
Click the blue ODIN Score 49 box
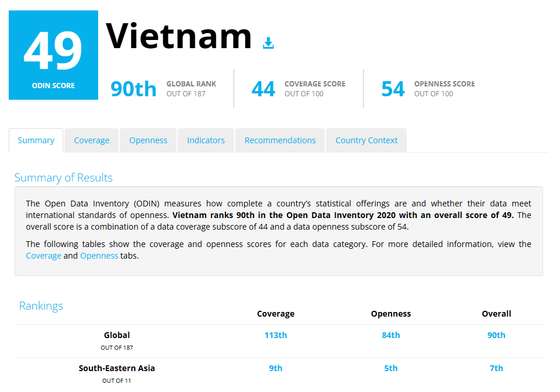(x=53, y=55)
